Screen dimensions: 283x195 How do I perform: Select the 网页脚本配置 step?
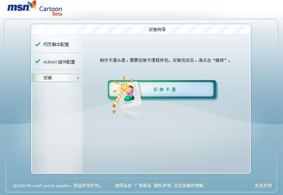click(x=56, y=44)
